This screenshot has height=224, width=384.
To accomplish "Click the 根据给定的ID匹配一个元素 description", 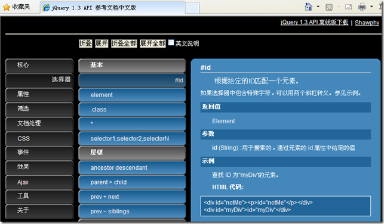I will pyautogui.click(x=256, y=81).
